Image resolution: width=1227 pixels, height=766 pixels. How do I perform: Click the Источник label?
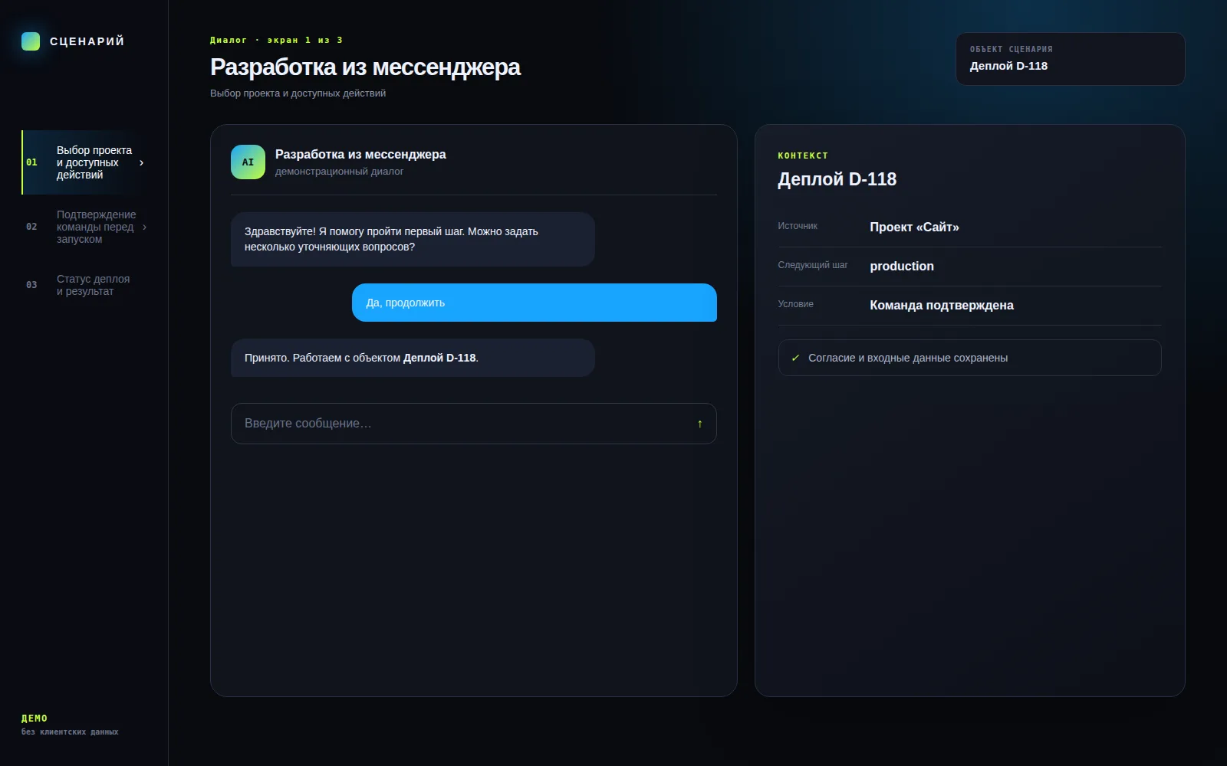(x=798, y=226)
